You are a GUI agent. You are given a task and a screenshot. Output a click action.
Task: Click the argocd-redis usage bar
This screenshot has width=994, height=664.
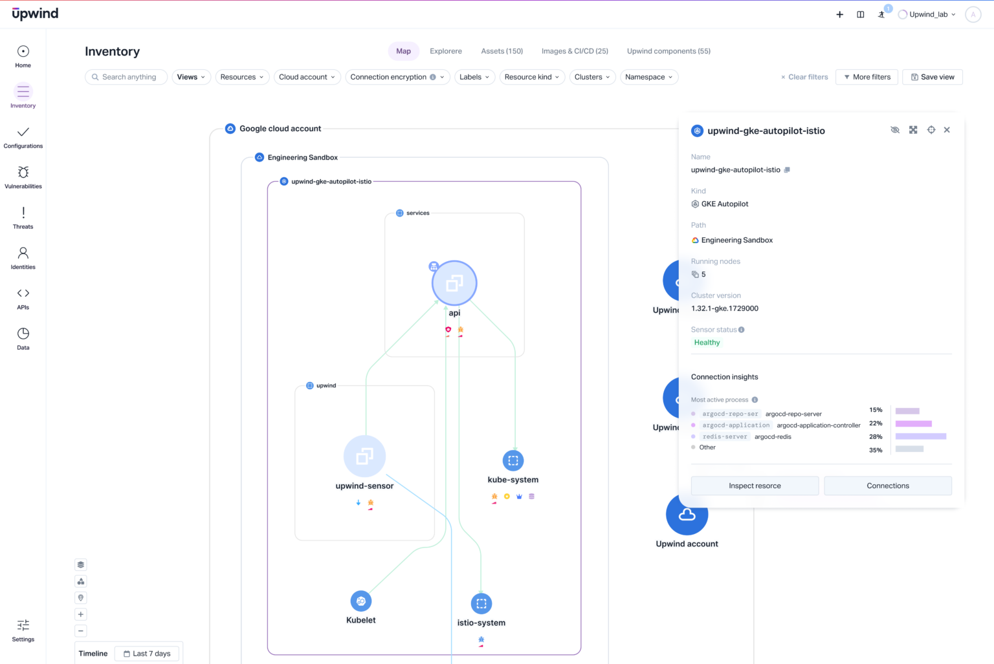click(x=920, y=436)
